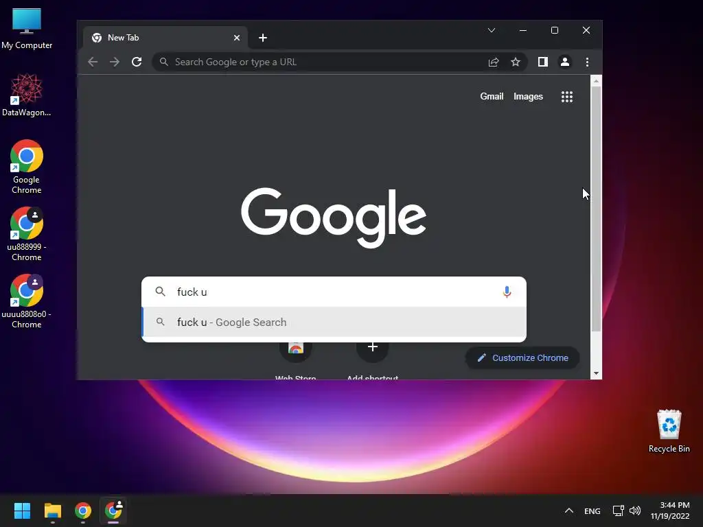Open the Chrome profile avatar menu
This screenshot has height=527, width=703.
565,62
